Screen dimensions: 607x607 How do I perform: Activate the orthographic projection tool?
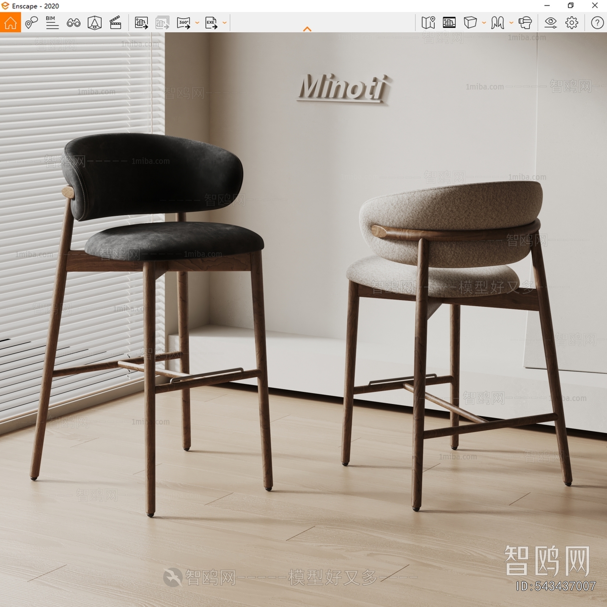point(95,23)
